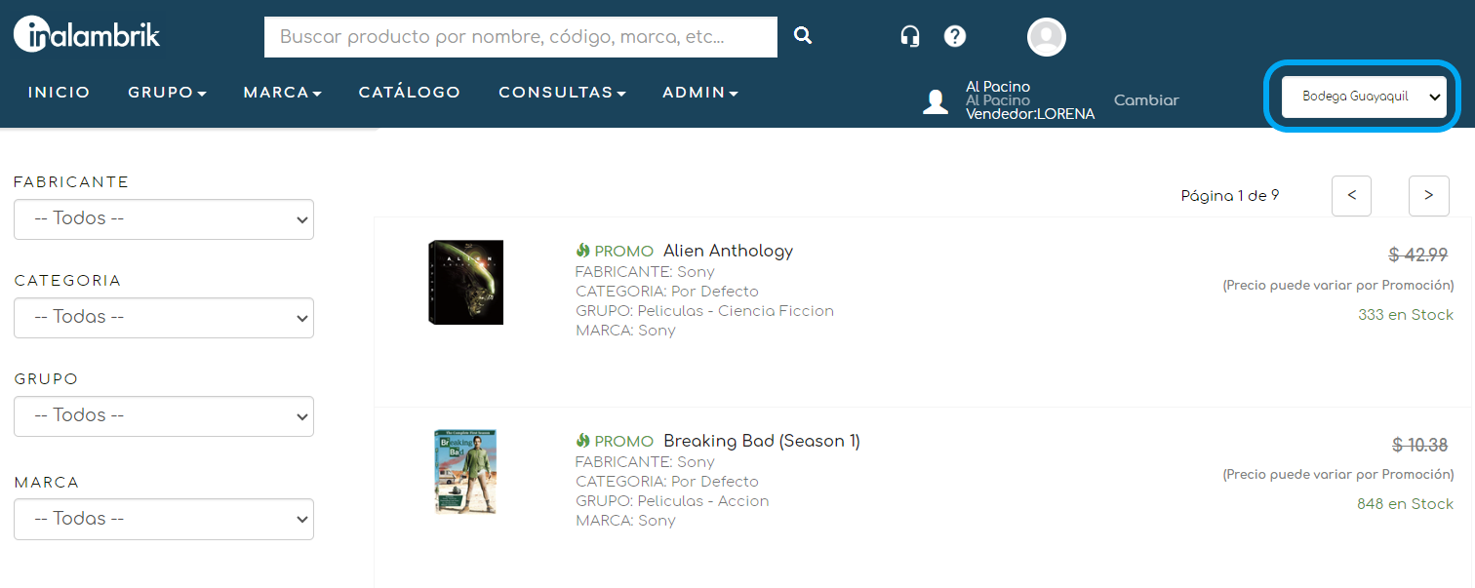Screen dimensions: 1475x588
Task: Click PROMO label on Alien Anthology
Action: tap(624, 252)
